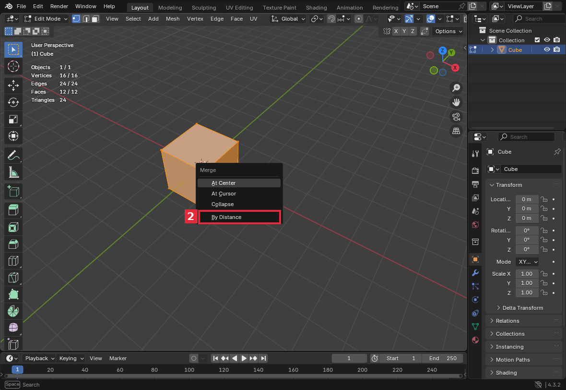Select the Spin tool
The height and width of the screenshot is (390, 566).
(x=13, y=311)
